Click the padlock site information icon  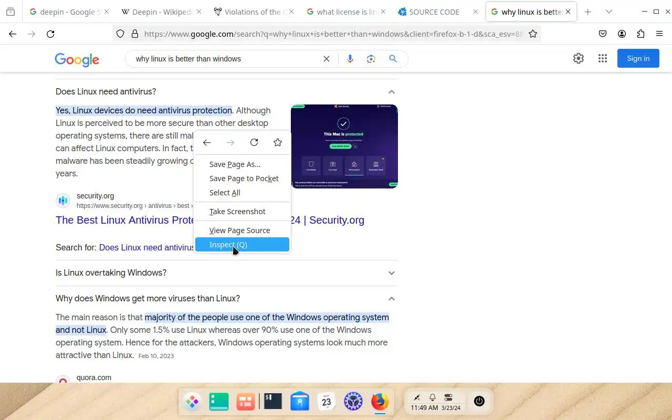[x=135, y=34]
